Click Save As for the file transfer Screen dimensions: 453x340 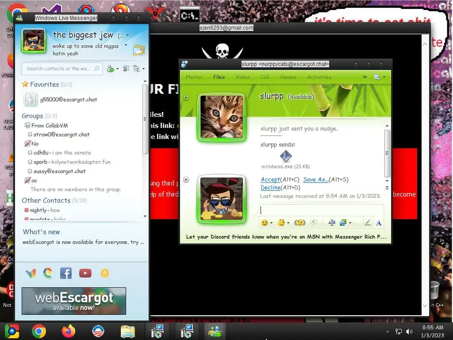point(316,180)
